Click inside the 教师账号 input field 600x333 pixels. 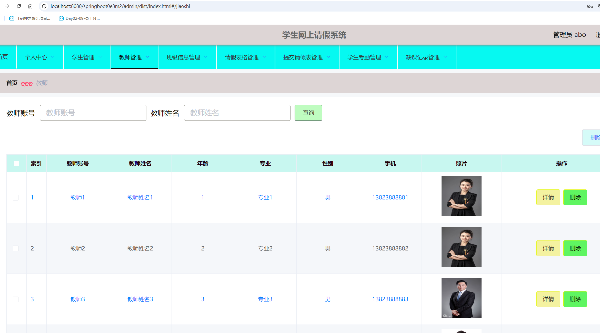click(93, 113)
